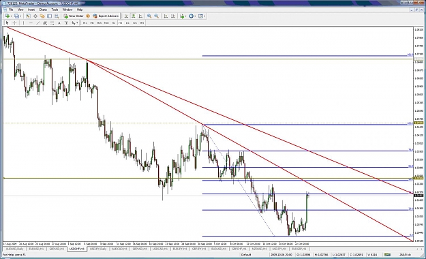Click the New Order button
Viewport: 426px width, 259px height.
(x=74, y=16)
